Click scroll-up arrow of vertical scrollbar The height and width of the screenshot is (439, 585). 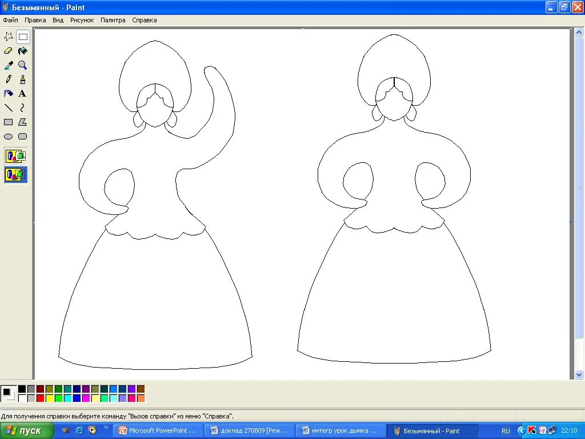(x=579, y=33)
